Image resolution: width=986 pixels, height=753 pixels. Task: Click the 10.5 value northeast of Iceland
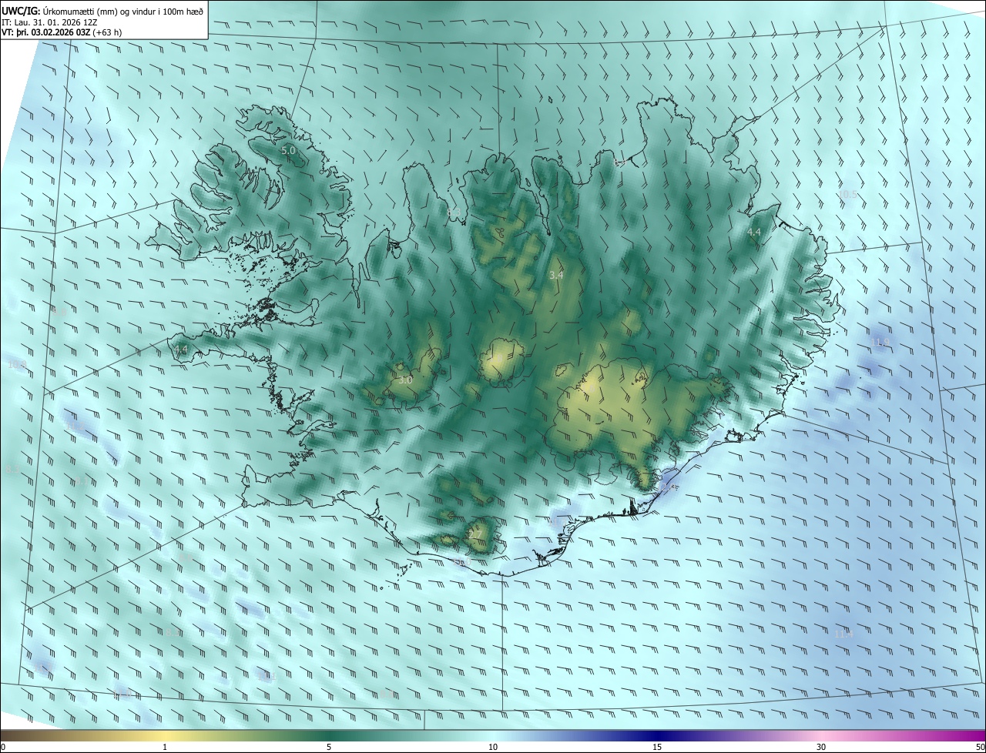[x=847, y=195]
